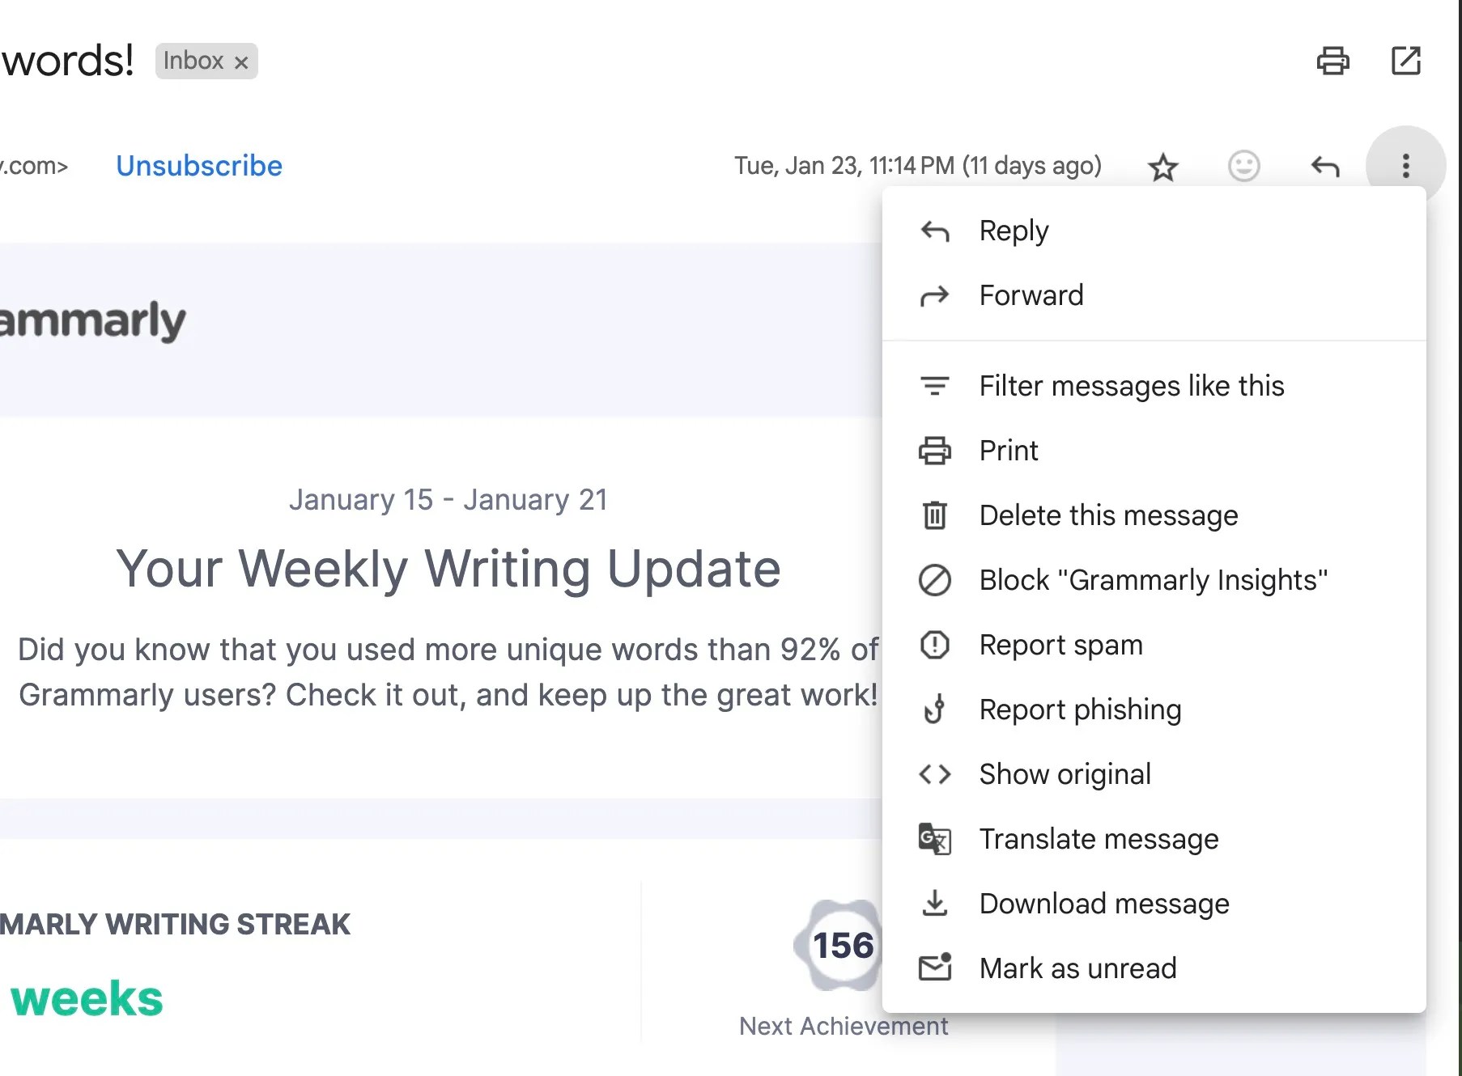Remove the Inbox label with its x
The width and height of the screenshot is (1462, 1076).
pos(241,61)
